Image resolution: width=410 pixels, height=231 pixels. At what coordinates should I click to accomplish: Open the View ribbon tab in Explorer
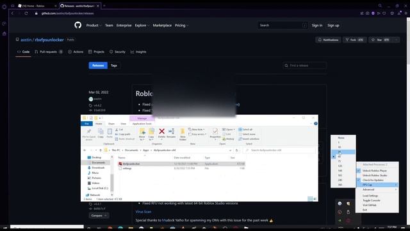pos(123,124)
